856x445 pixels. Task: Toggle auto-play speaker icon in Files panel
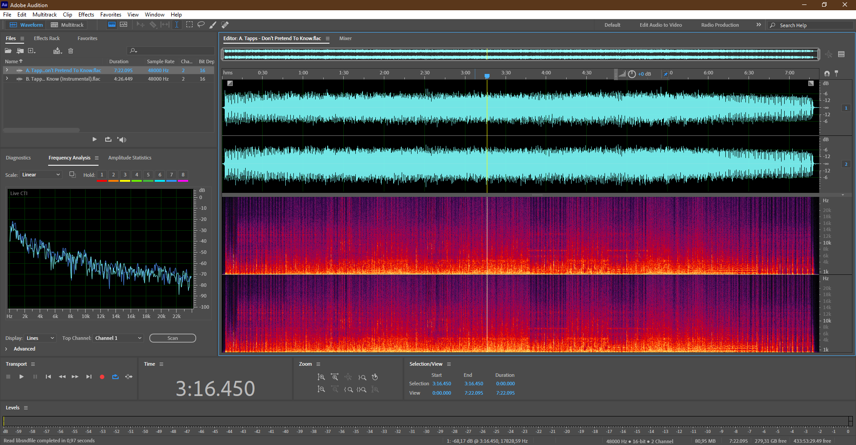(x=122, y=139)
